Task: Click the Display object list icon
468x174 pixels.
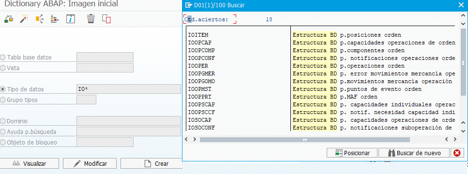Action: (x=55, y=19)
